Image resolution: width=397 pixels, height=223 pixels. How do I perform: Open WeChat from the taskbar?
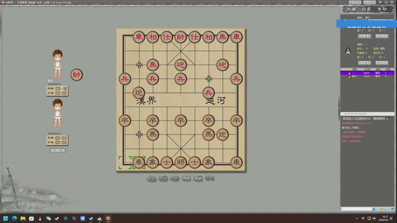[x=48, y=218]
